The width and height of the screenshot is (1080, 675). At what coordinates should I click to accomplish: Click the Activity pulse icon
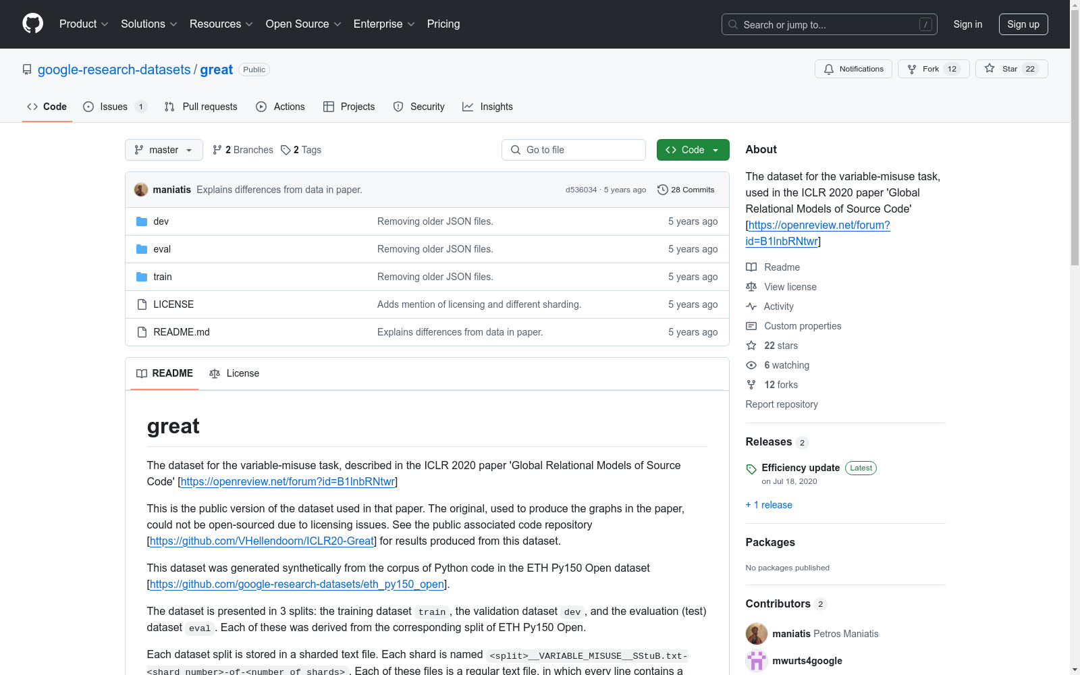tap(751, 306)
